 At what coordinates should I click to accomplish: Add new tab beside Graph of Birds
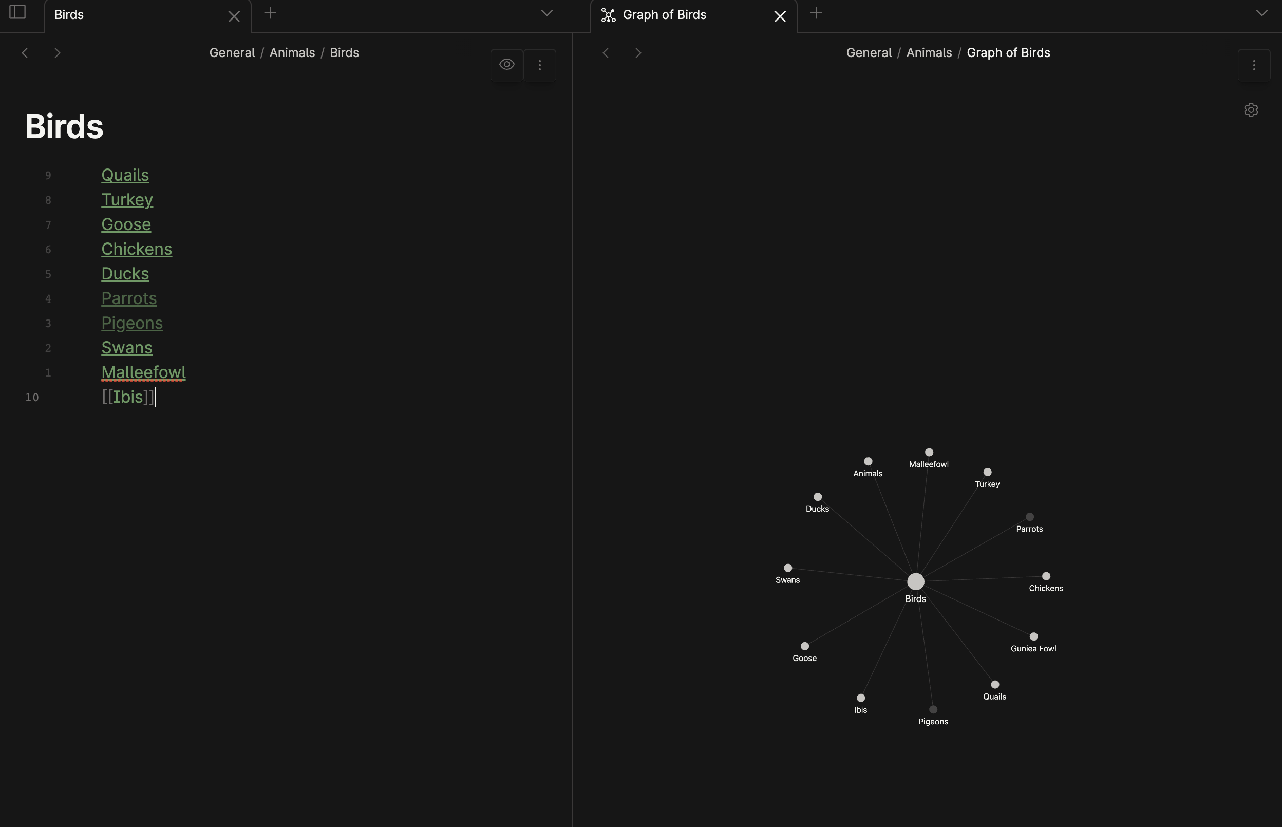816,13
